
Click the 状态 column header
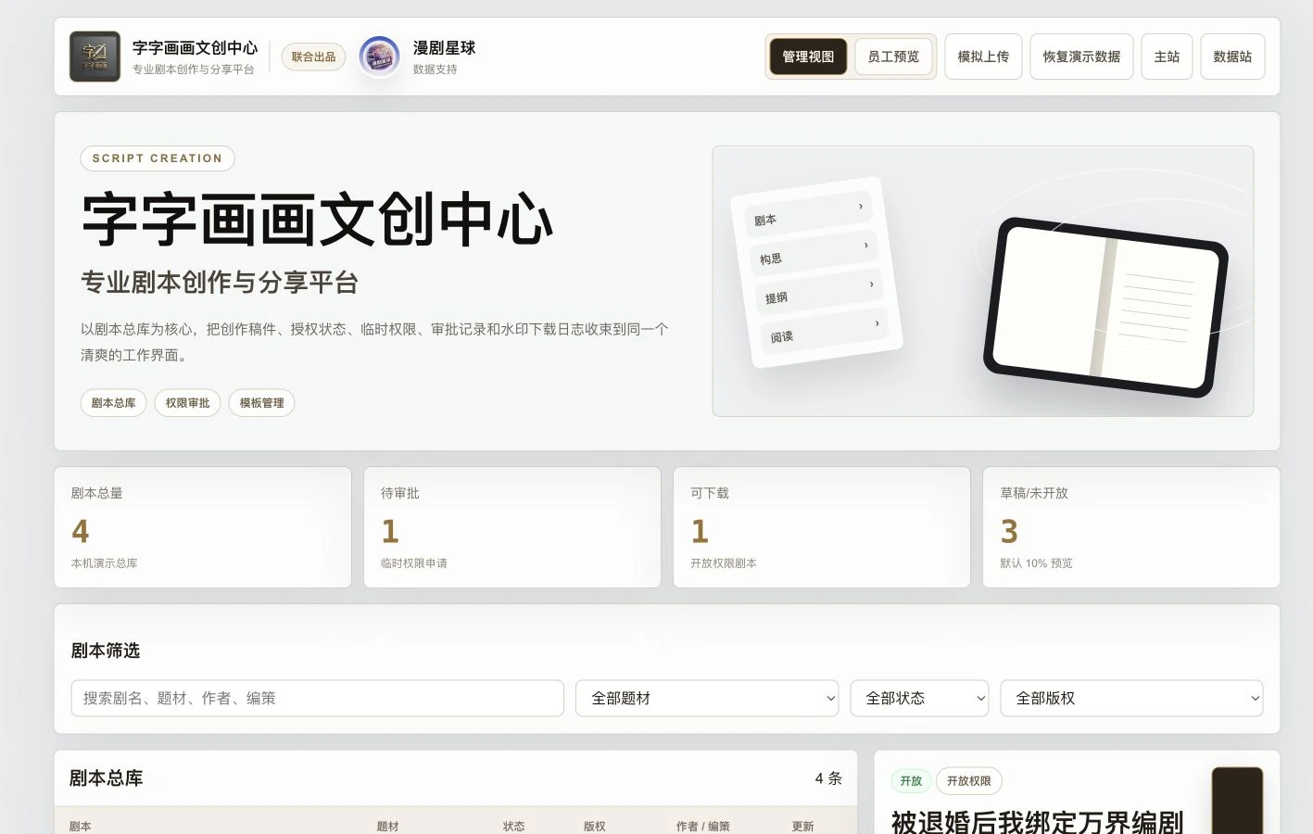coord(513,827)
